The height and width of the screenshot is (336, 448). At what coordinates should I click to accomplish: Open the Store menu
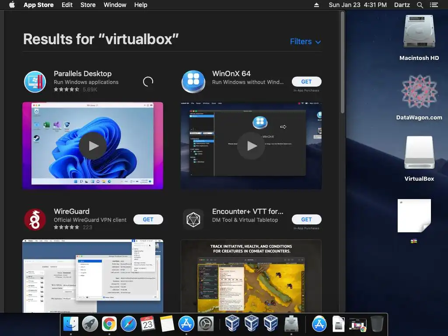pos(88,5)
